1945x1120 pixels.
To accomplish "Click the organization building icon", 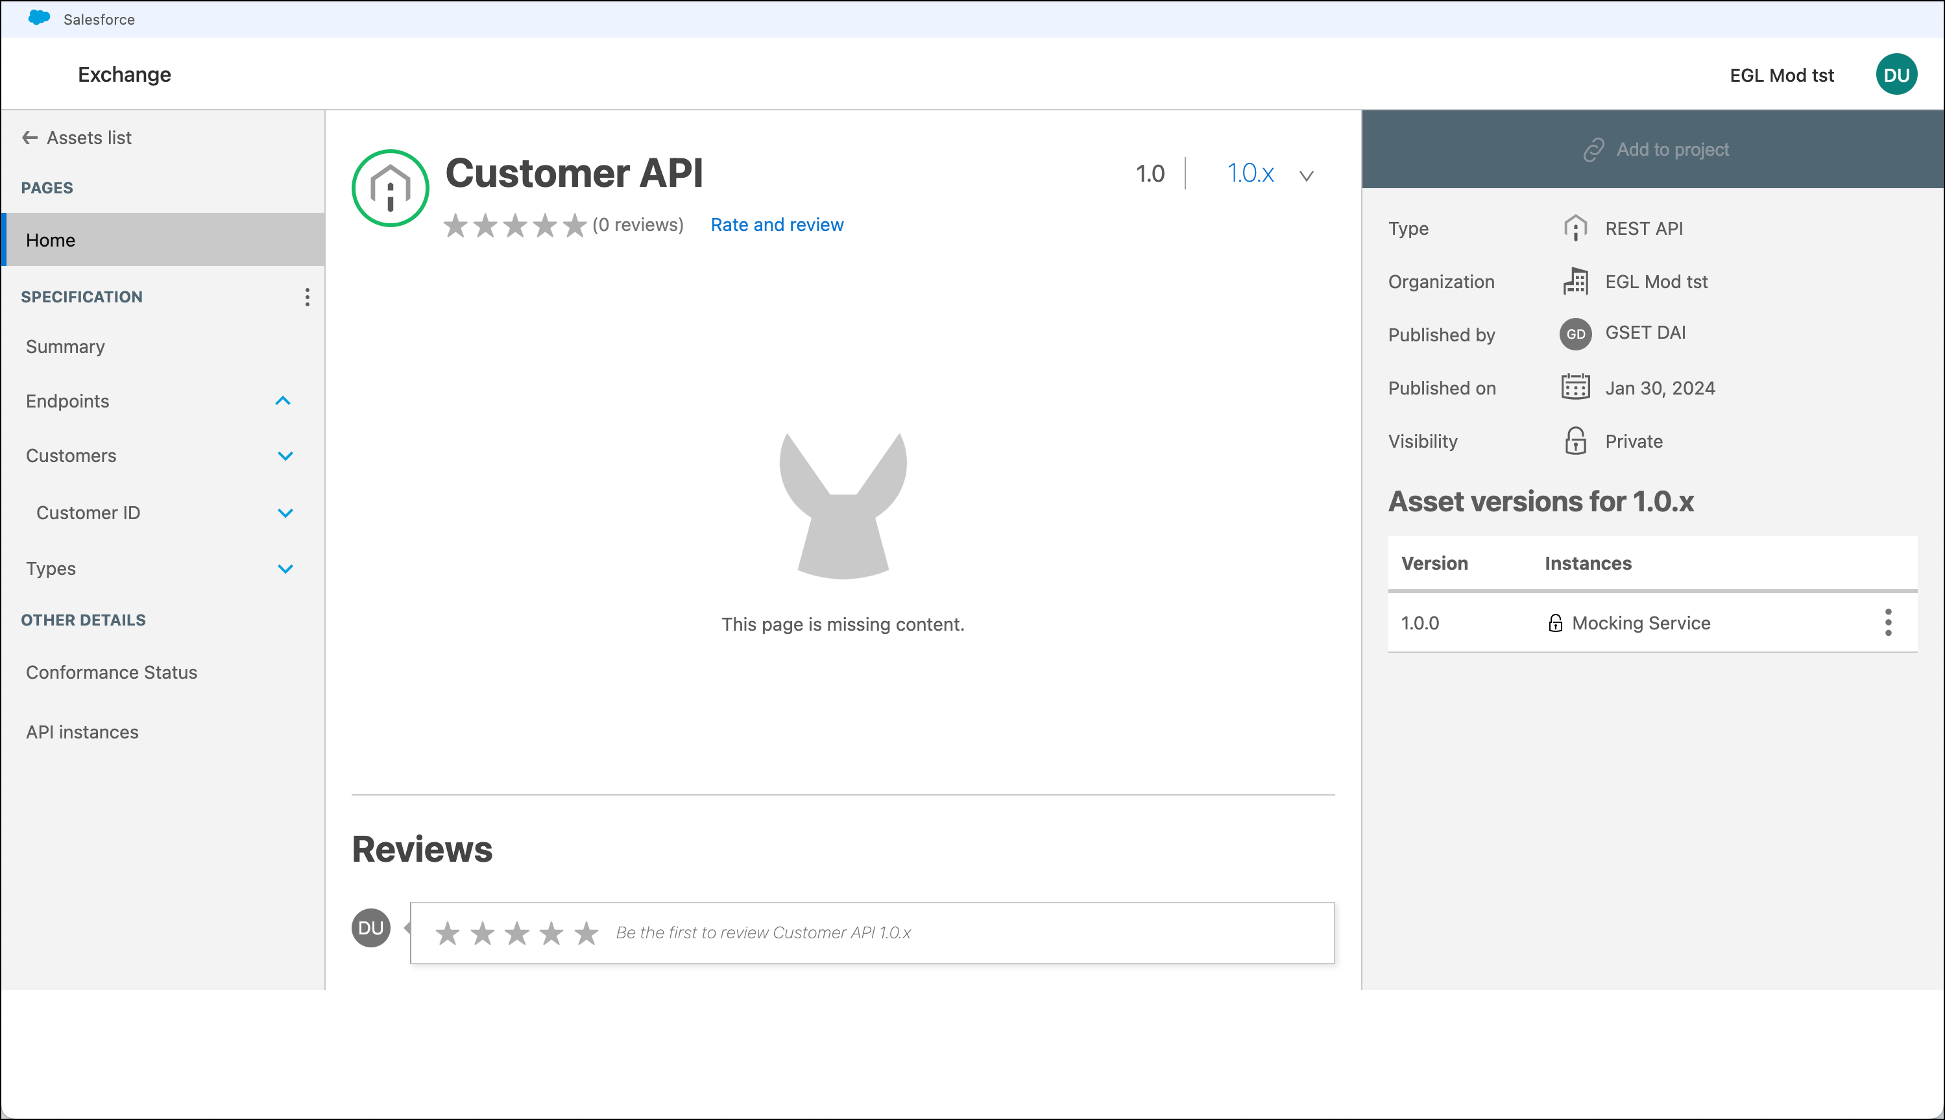I will pyautogui.click(x=1575, y=282).
